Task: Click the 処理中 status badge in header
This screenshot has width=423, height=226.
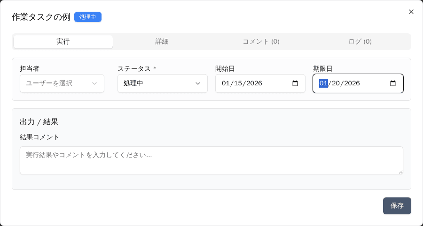Action: click(x=88, y=17)
